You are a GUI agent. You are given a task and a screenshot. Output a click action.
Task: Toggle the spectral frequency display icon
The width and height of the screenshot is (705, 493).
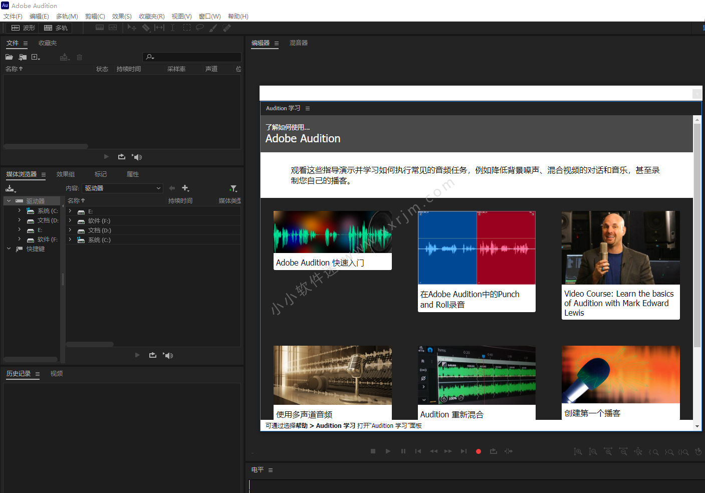tap(100, 28)
